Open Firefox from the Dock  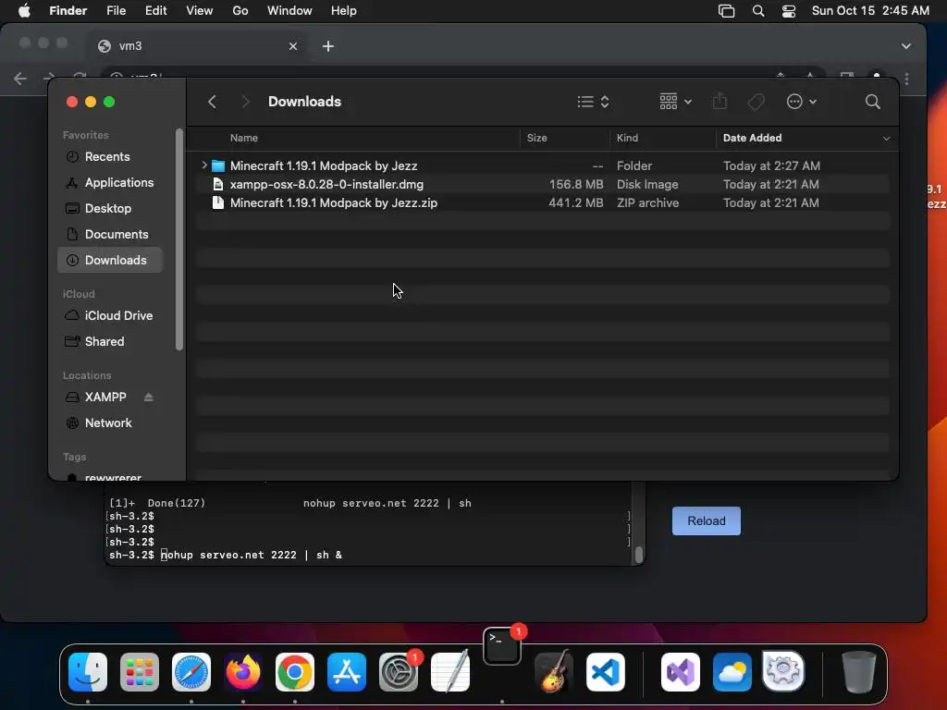click(x=243, y=672)
